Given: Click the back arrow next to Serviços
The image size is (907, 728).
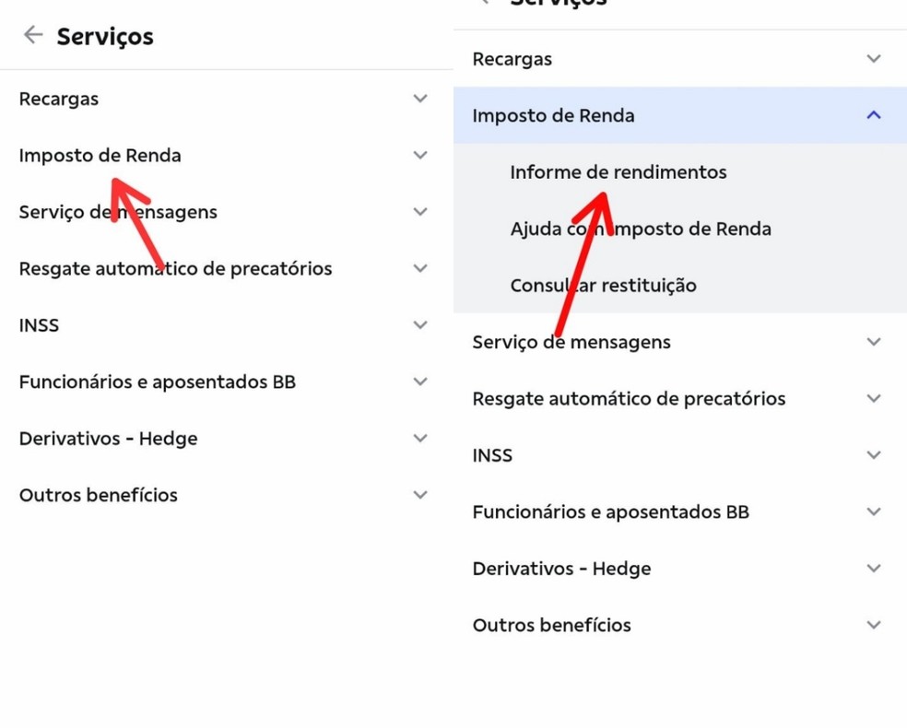Looking at the screenshot, I should (x=32, y=35).
